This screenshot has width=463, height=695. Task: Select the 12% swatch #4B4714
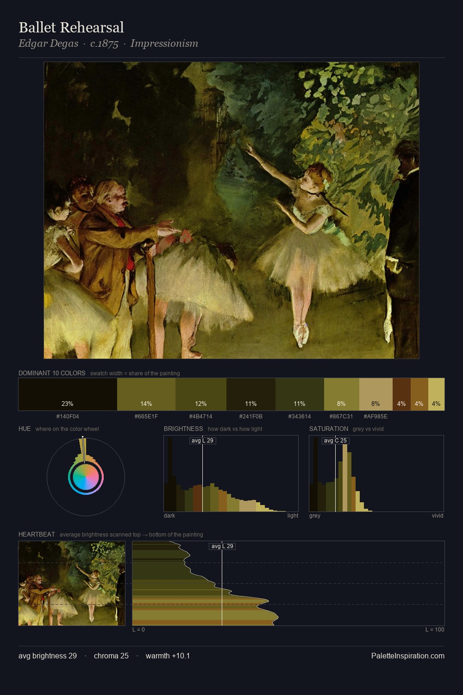coord(201,394)
